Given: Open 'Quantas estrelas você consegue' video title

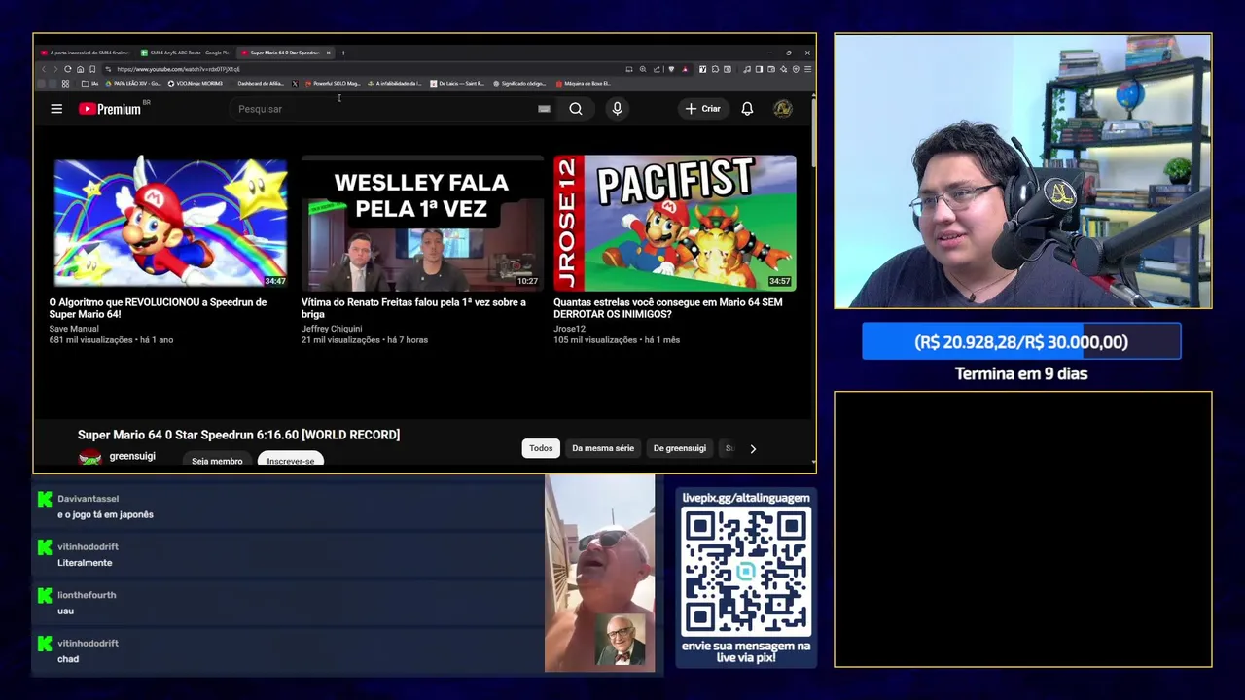Looking at the screenshot, I should [668, 308].
